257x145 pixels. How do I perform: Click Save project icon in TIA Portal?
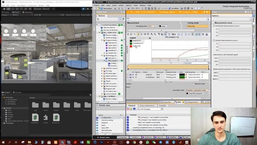point(102,8)
